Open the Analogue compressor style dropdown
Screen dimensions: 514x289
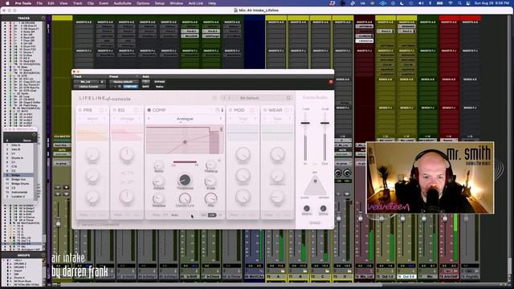coord(185,119)
